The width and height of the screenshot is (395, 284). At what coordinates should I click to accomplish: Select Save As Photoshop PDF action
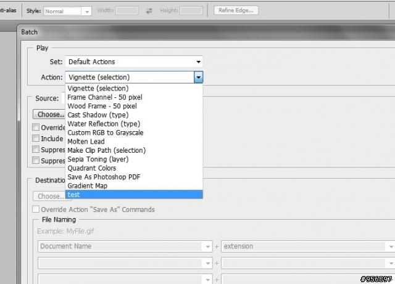134,177
